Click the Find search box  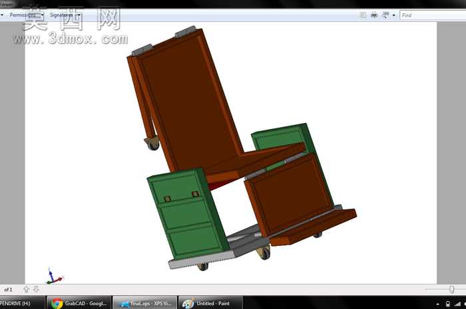tap(433, 15)
